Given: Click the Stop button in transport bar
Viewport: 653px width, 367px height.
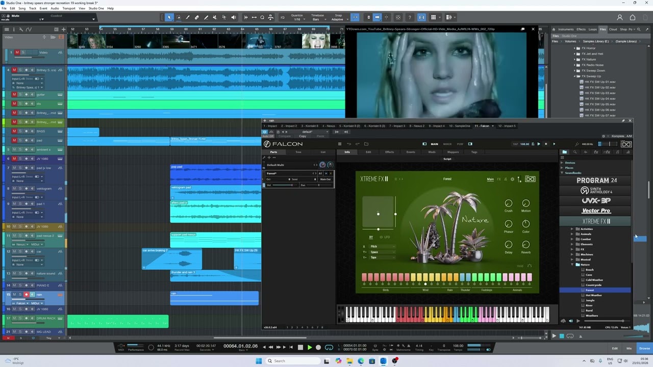Looking at the screenshot, I should pyautogui.click(x=300, y=347).
